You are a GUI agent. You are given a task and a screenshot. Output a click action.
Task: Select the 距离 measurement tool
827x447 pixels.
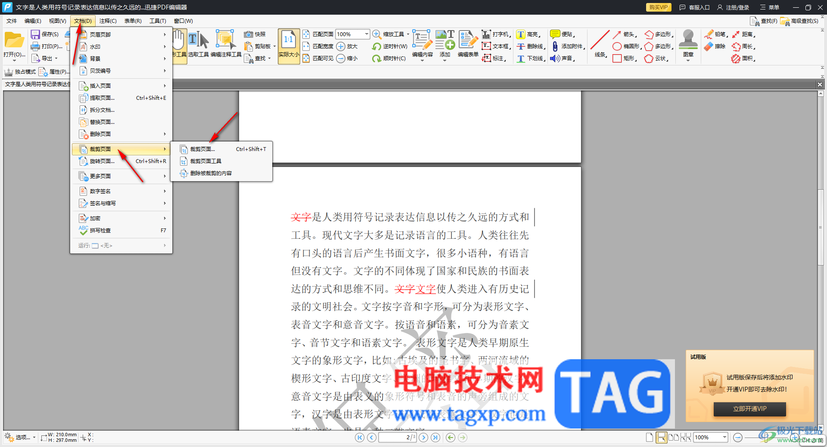[743, 34]
